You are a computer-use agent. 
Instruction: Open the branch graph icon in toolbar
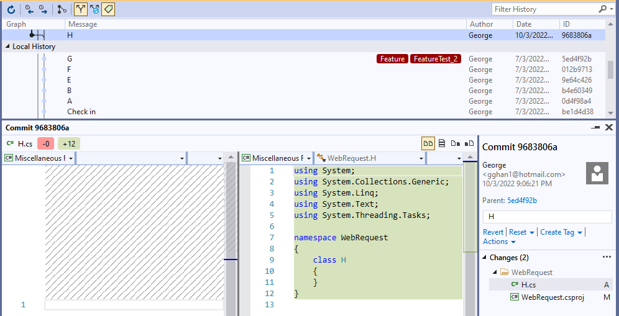point(62,9)
